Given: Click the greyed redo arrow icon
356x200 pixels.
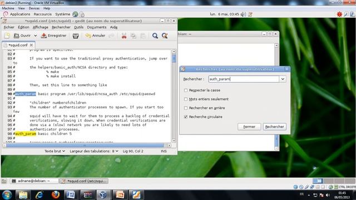Looking at the screenshot, I should coord(111,36).
